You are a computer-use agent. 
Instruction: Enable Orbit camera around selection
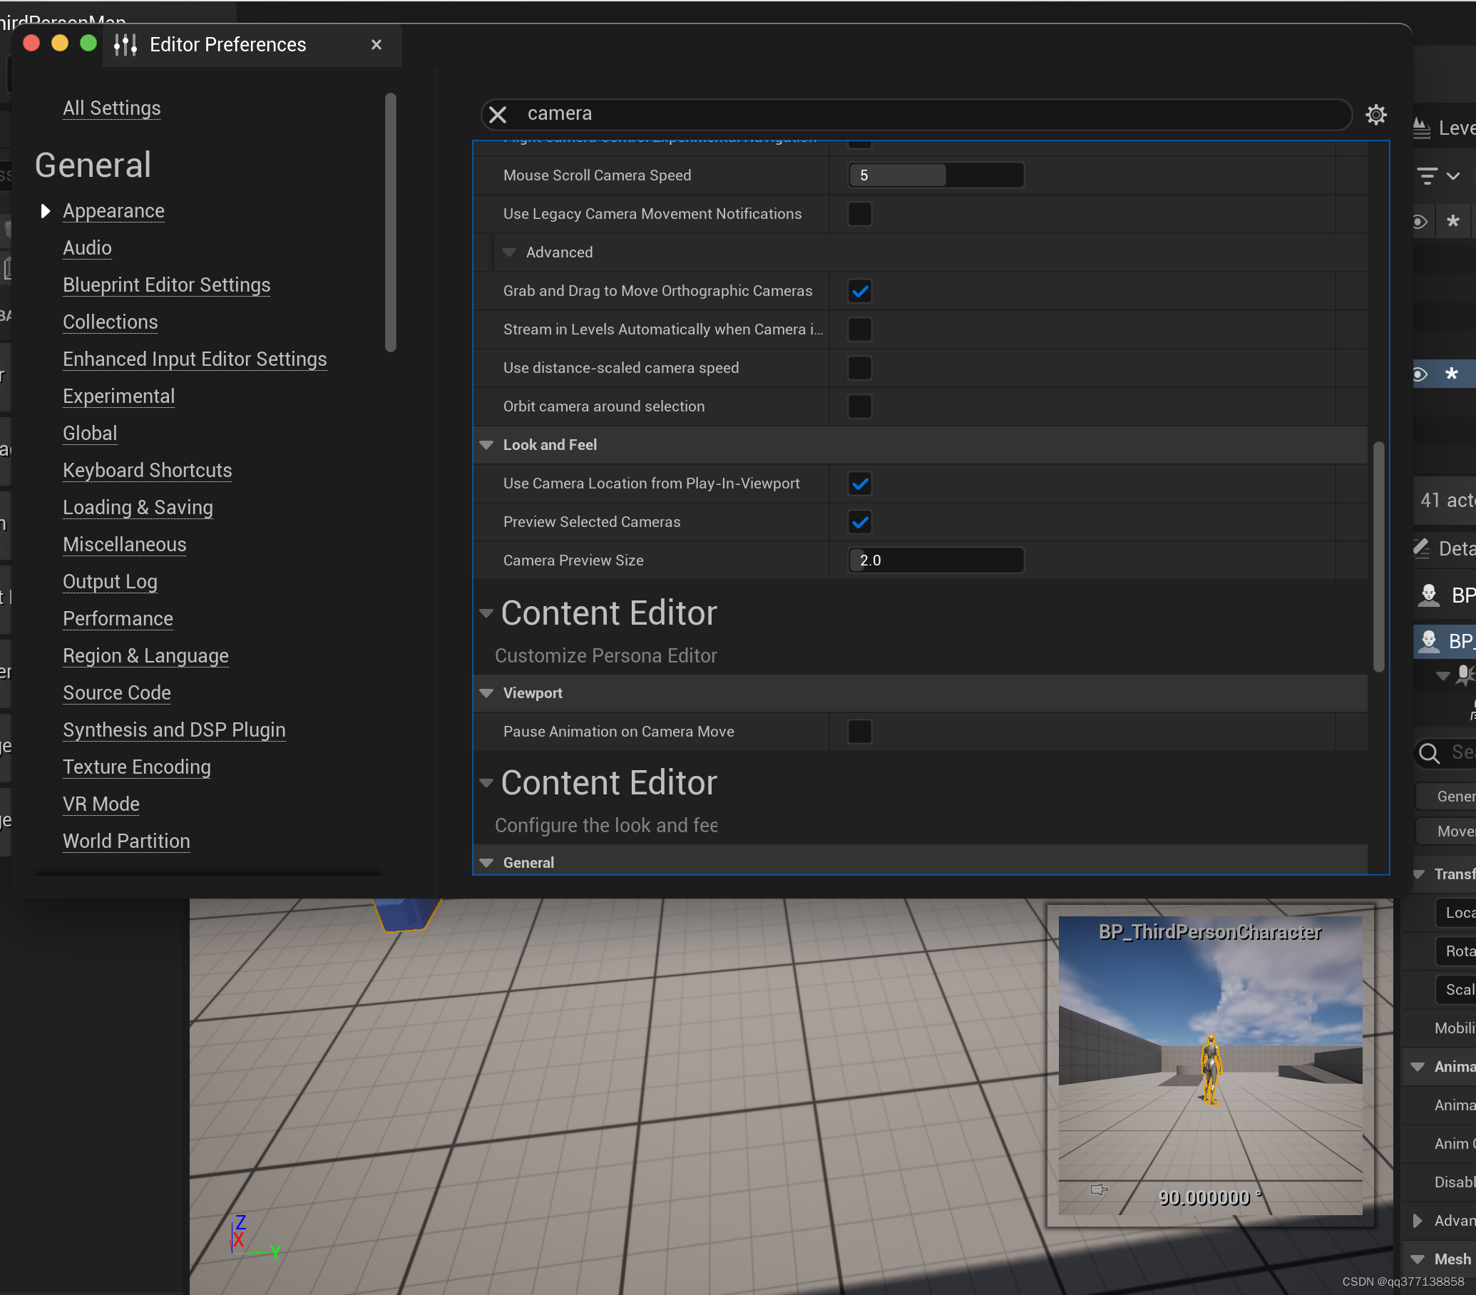859,406
